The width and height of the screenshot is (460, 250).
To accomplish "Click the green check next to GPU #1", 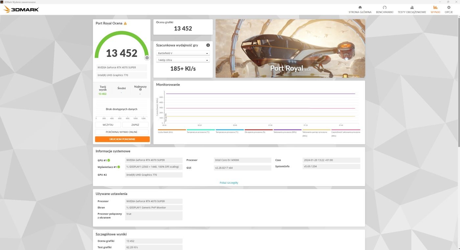I will [x=109, y=160].
